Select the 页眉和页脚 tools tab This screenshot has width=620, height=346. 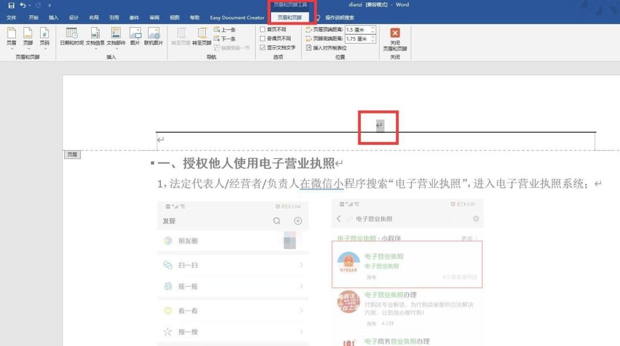(x=289, y=18)
